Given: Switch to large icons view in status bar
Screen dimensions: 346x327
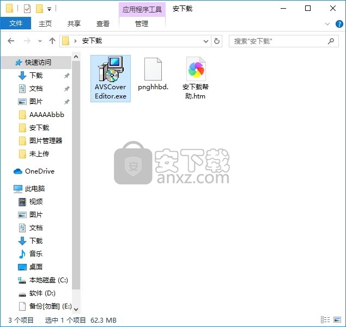Looking at the screenshot, I should [337, 320].
